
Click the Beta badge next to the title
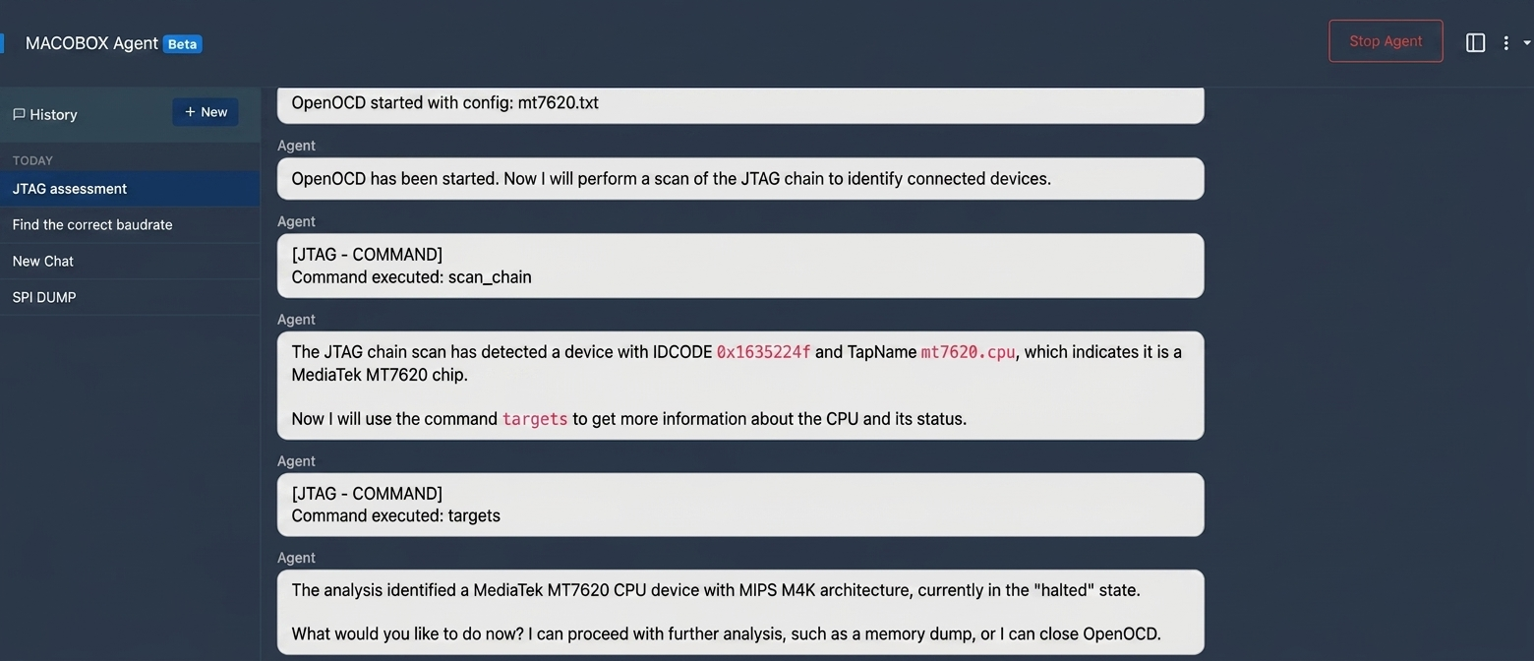(181, 43)
